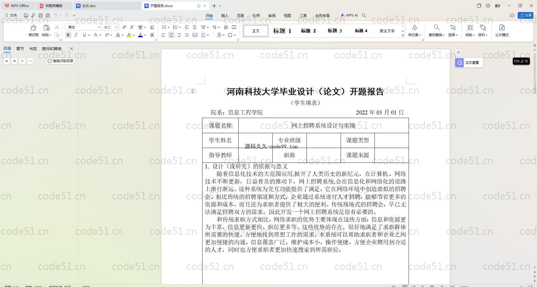The width and height of the screenshot is (537, 287).
Task: Close the navigation pane with X
Action: (x=71, y=49)
